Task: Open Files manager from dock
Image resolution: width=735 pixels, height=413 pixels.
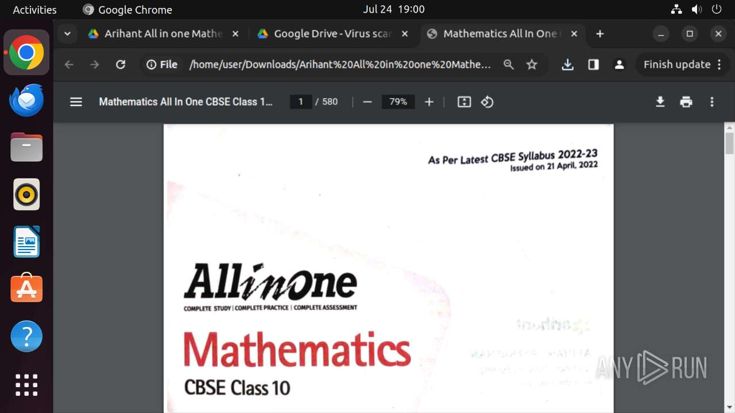Action: pos(26,147)
